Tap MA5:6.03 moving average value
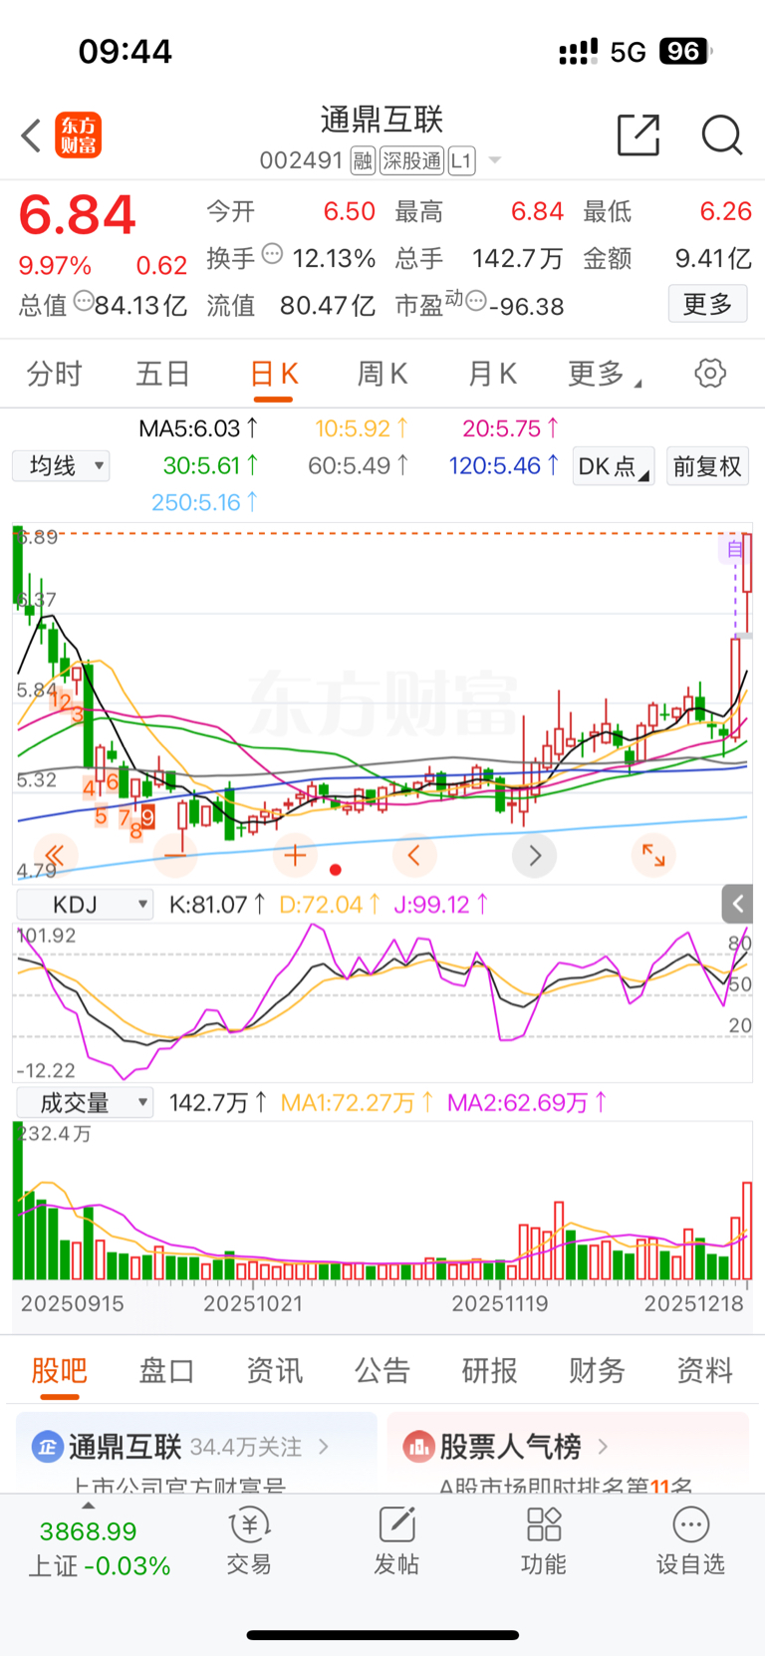Screen dimensions: 765x1657 coord(198,428)
